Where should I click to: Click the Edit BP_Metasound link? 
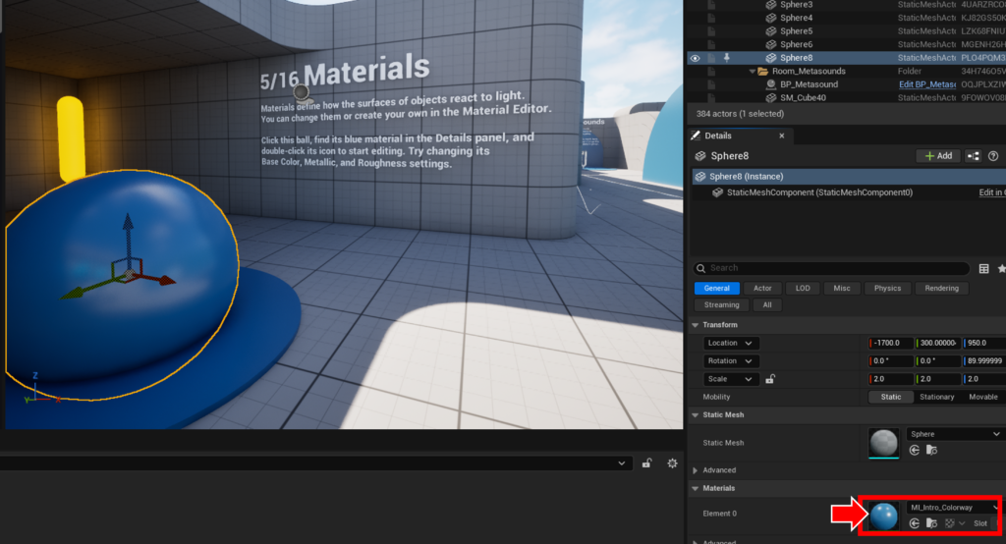926,84
